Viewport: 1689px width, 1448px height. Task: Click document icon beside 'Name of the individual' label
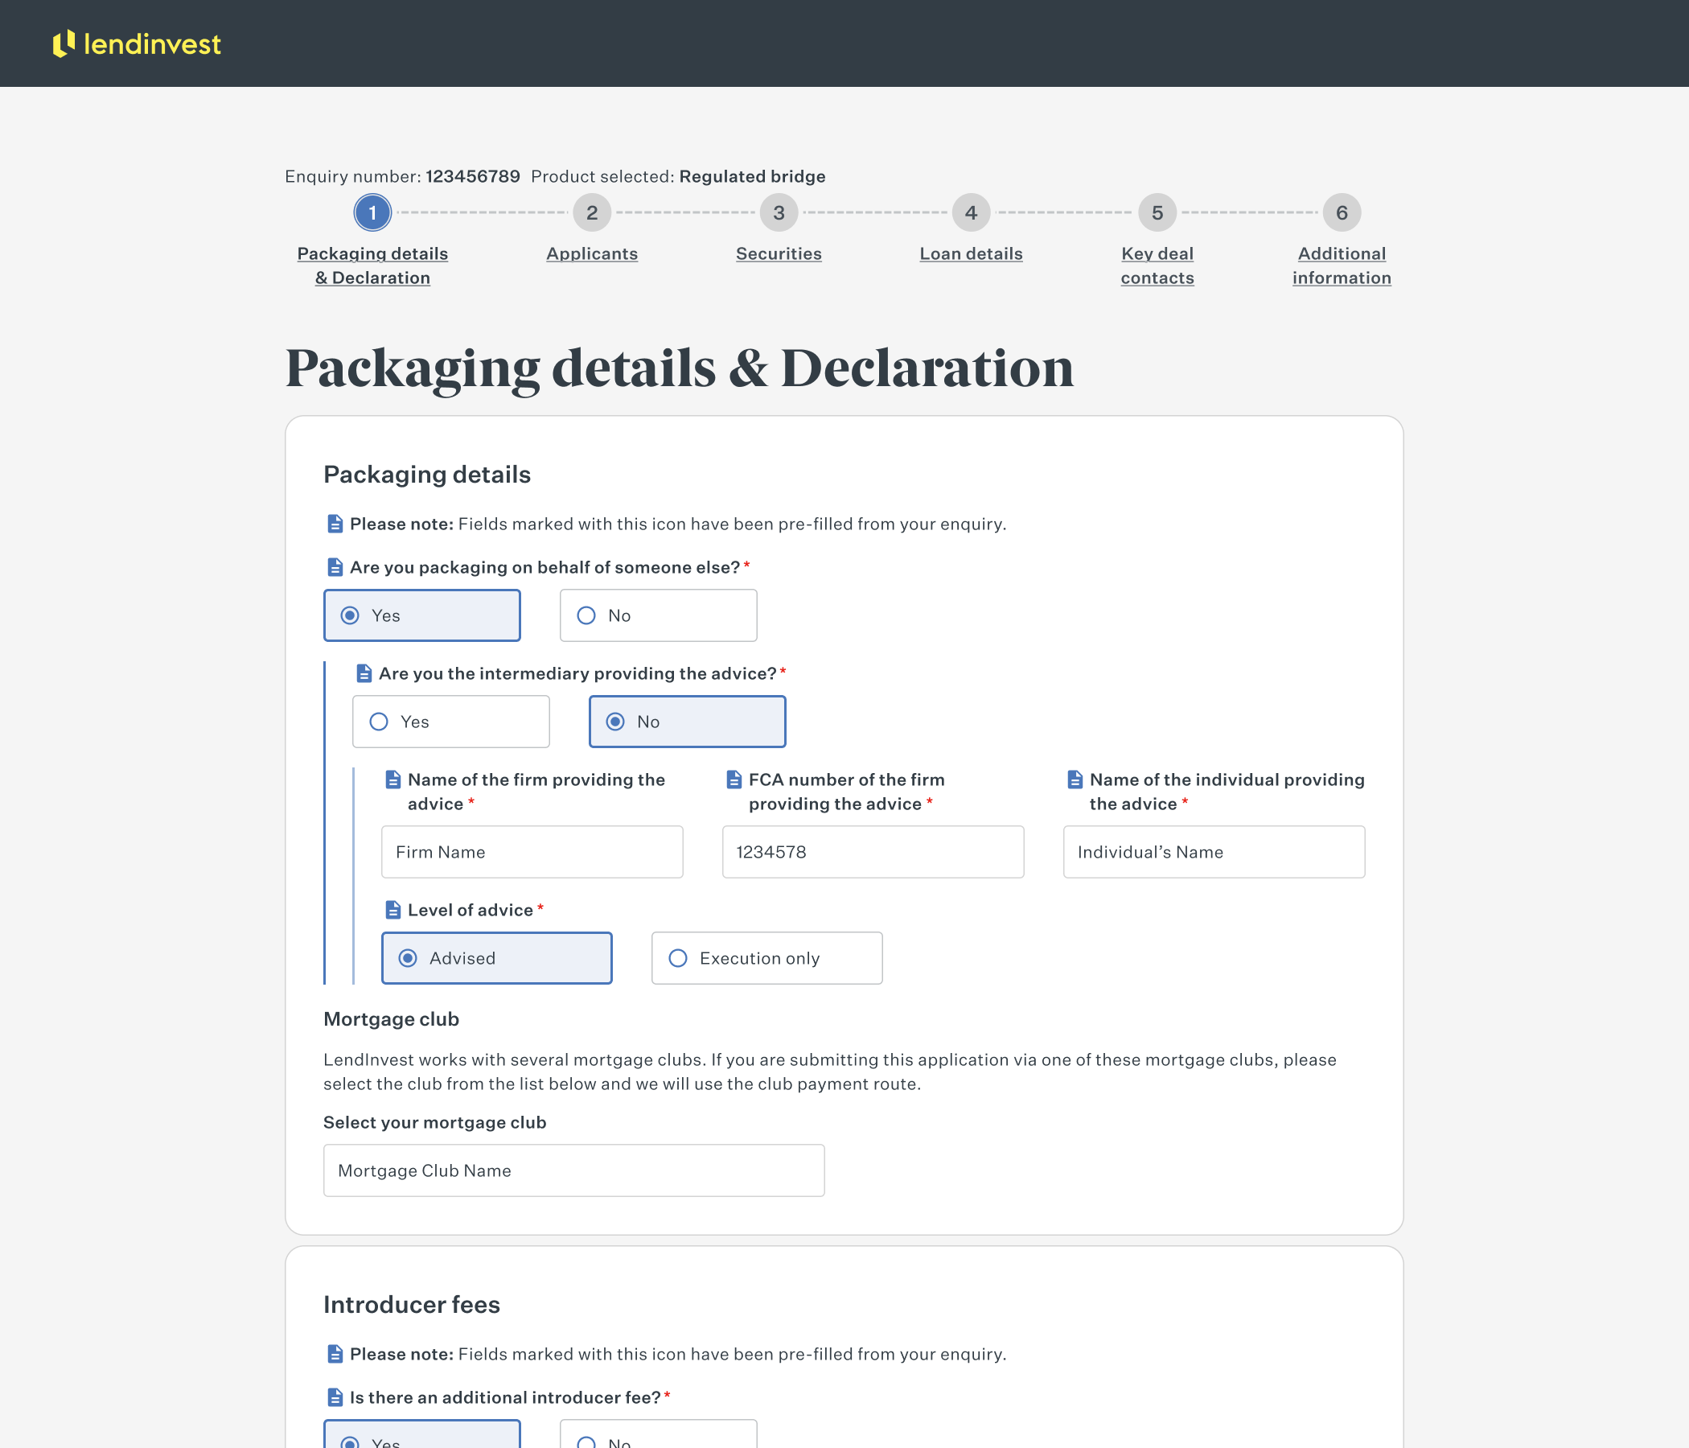tap(1075, 780)
